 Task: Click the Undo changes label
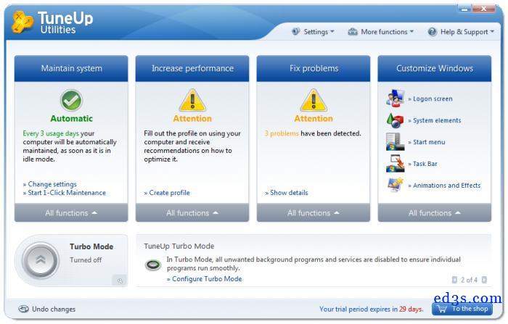tap(54, 309)
